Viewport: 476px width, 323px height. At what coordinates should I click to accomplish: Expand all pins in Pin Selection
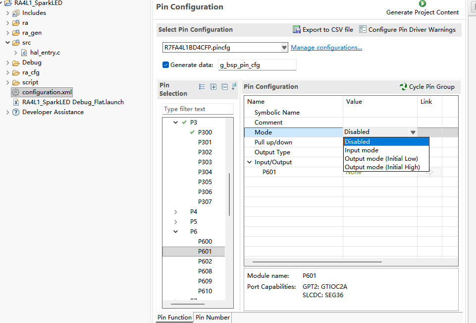213,87
